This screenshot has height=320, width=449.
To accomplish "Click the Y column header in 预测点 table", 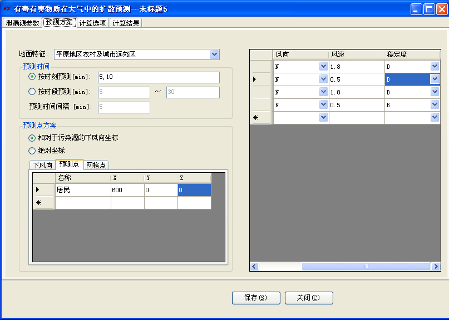I will pos(161,178).
